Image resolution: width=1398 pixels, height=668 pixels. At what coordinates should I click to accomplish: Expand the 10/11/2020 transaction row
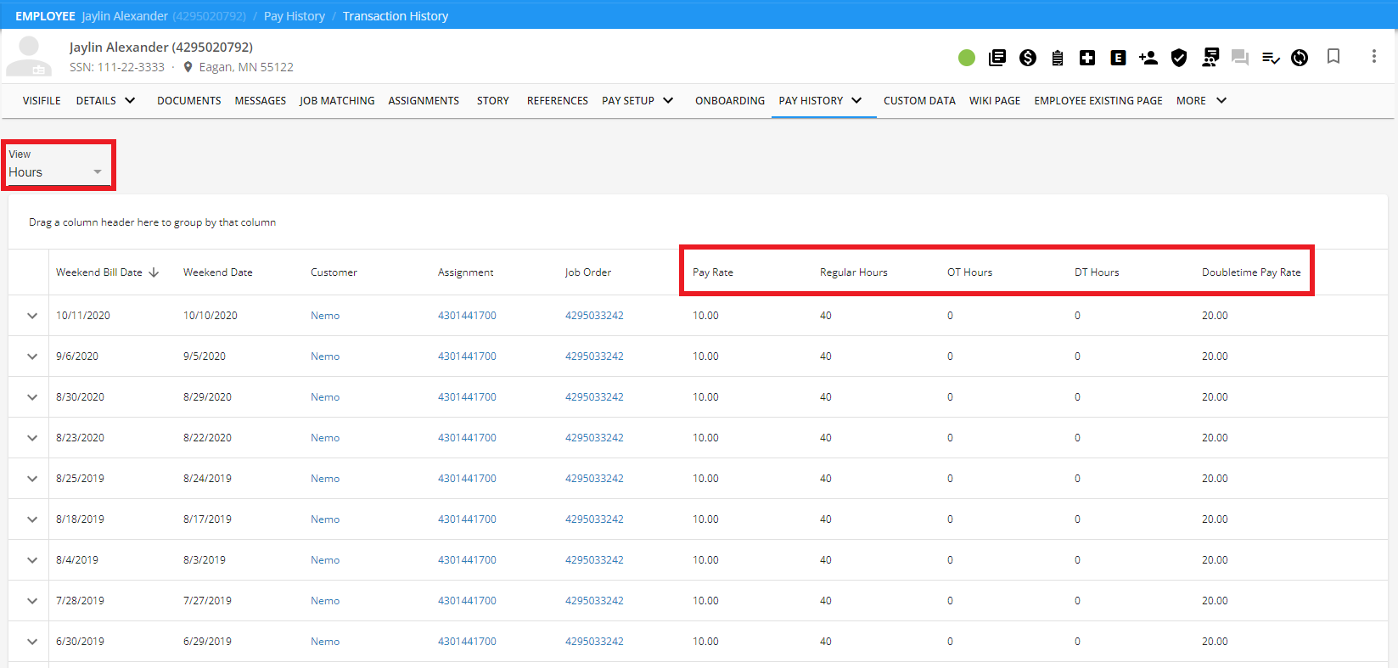(x=32, y=316)
